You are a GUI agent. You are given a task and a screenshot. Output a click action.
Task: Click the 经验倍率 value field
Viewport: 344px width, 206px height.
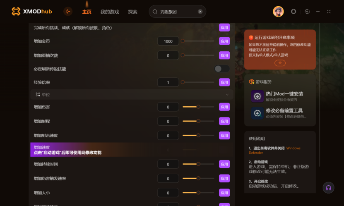(x=168, y=82)
